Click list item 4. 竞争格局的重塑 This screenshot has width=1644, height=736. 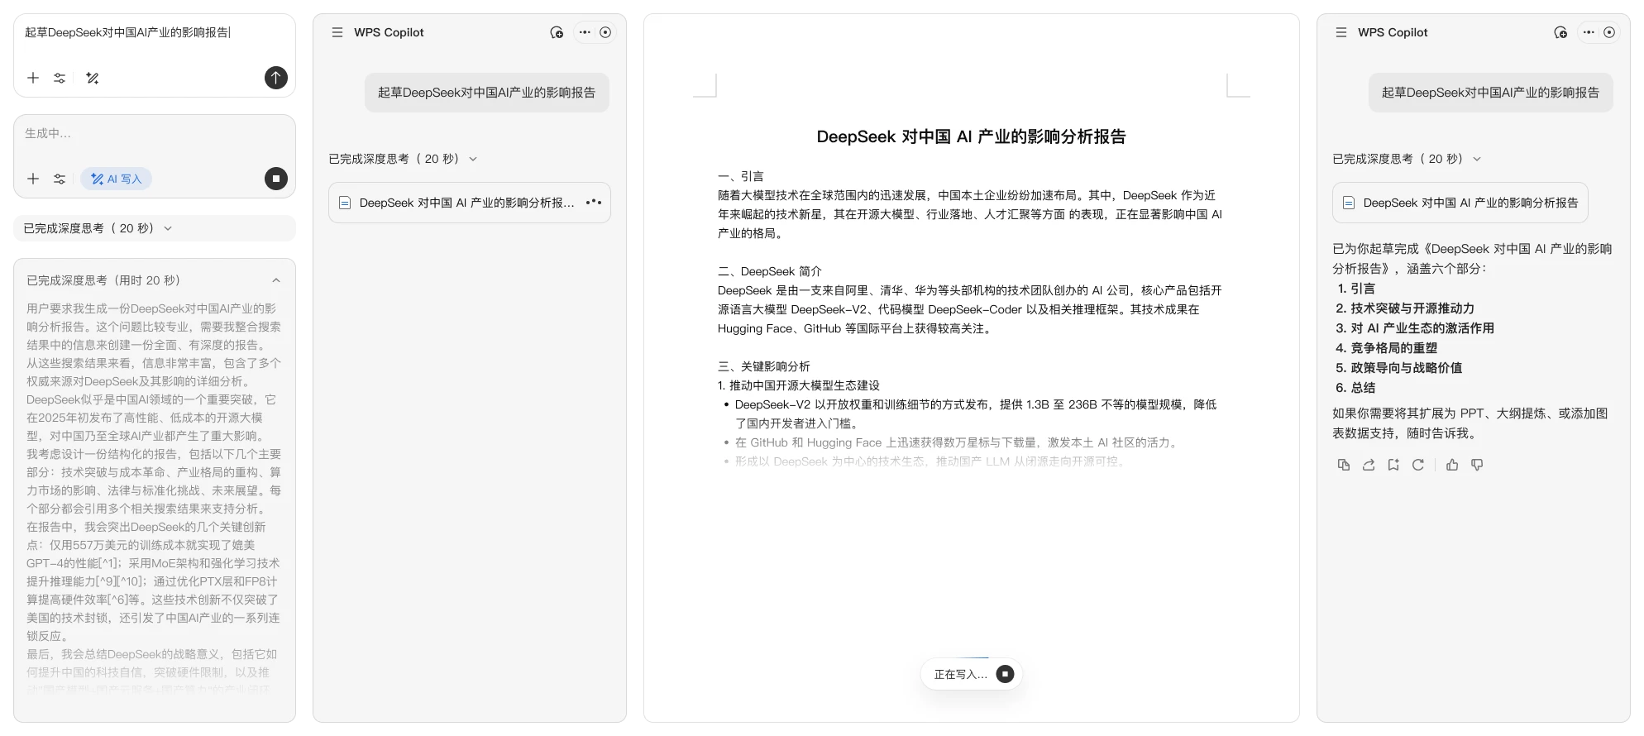[1387, 348]
